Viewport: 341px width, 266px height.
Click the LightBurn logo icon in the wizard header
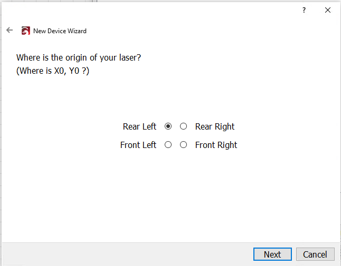point(26,31)
